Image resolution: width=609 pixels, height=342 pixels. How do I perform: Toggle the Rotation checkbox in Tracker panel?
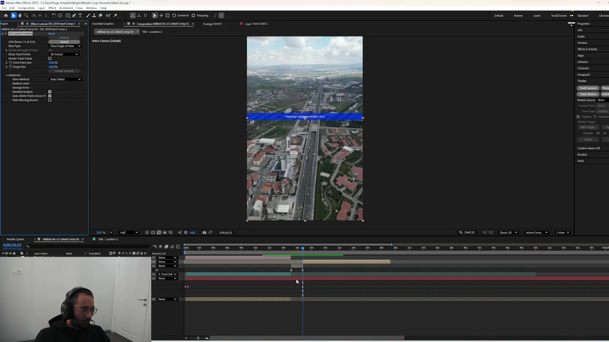595,117
